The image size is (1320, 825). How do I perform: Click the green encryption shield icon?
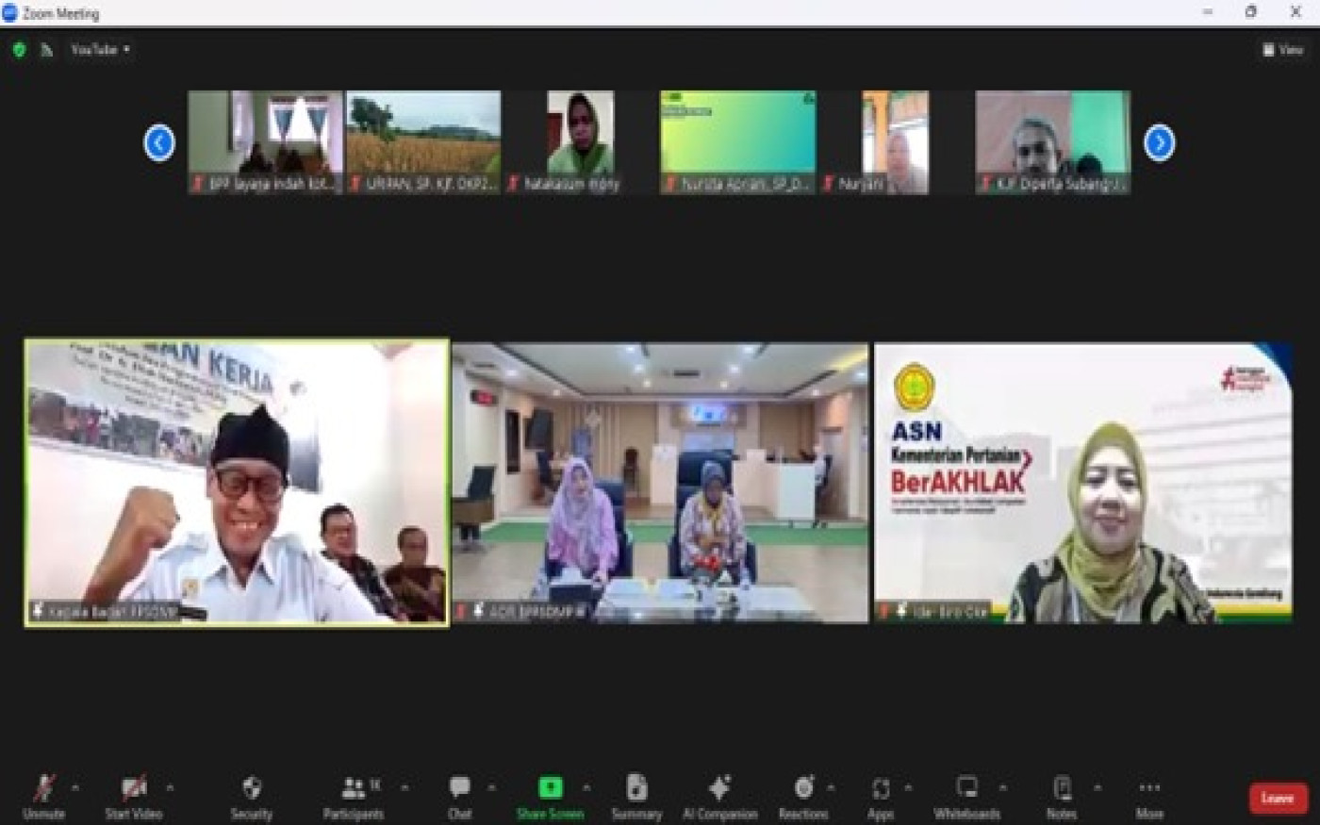click(19, 50)
